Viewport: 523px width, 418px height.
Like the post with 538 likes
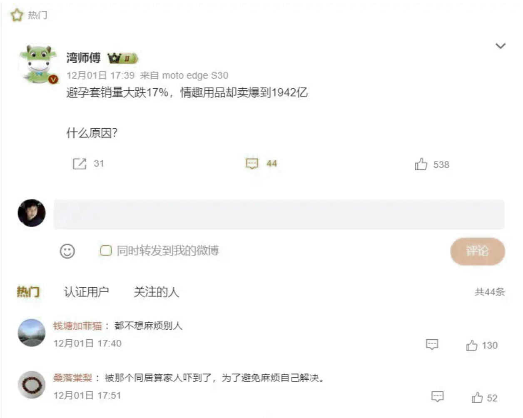pyautogui.click(x=421, y=164)
